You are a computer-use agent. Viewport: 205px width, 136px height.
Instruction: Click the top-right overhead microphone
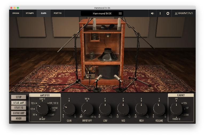[119, 24]
